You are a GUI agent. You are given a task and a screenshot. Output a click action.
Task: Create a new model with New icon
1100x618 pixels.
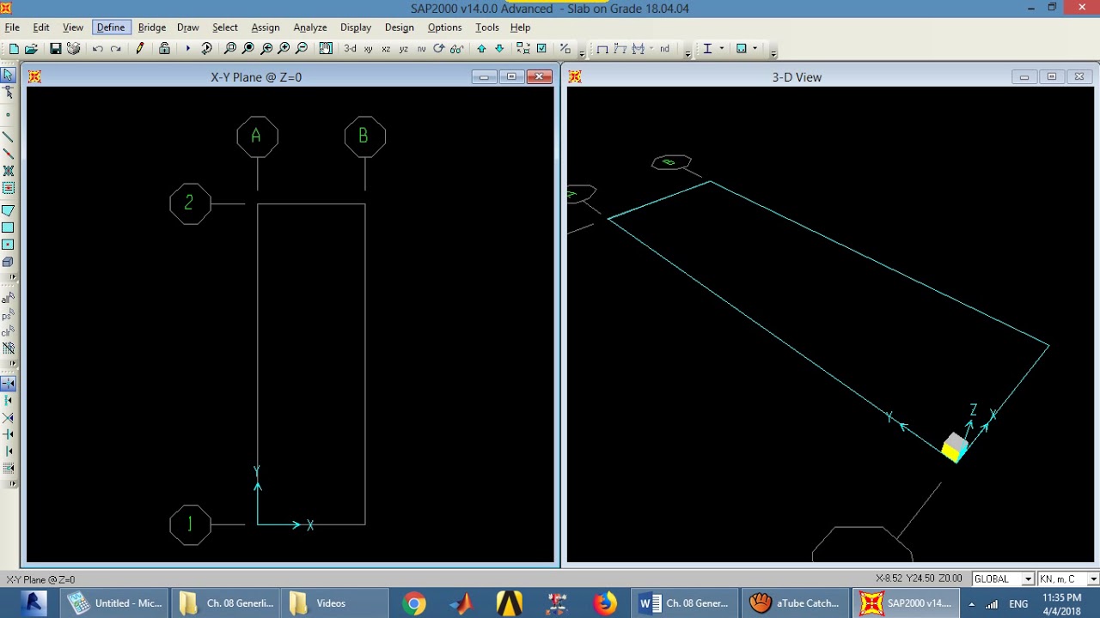(x=14, y=49)
